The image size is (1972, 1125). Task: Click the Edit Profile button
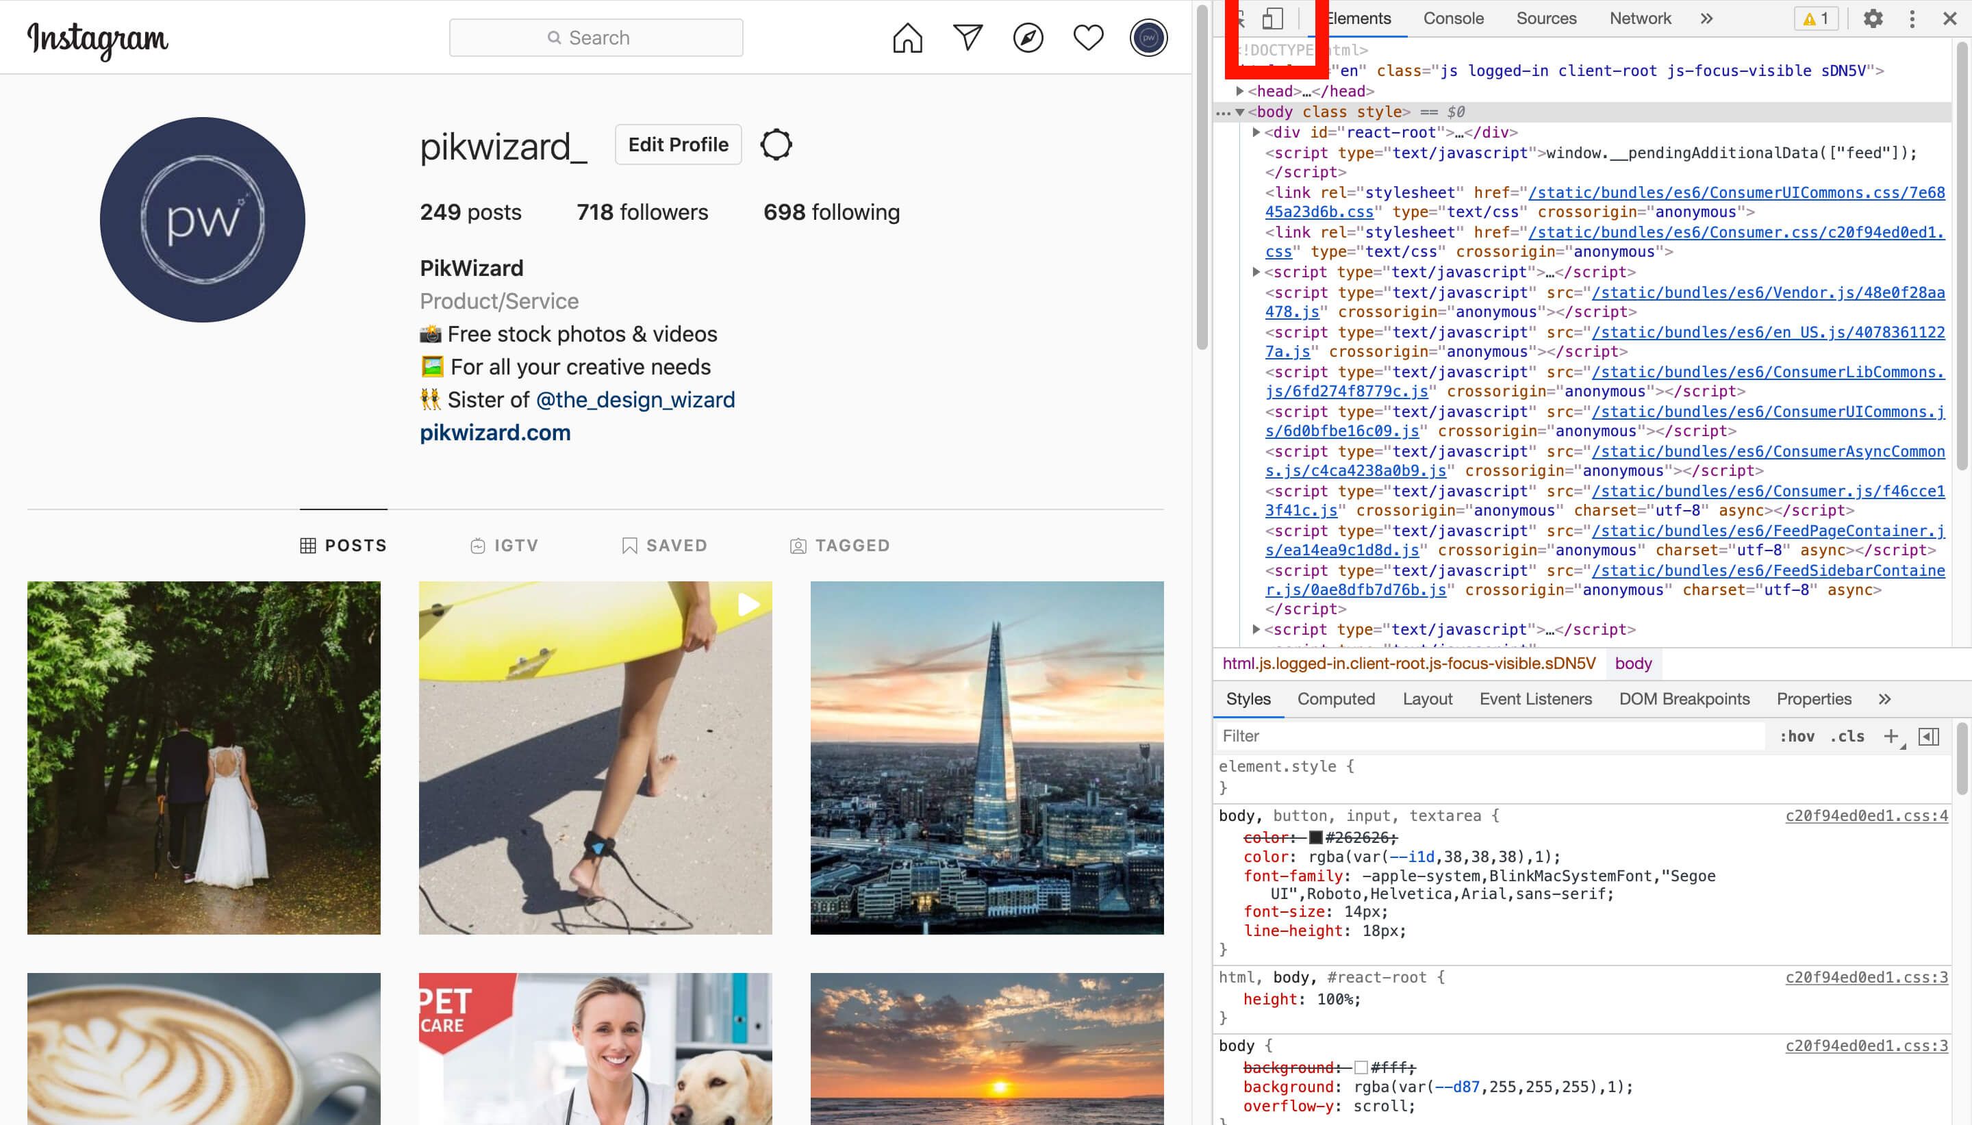click(x=677, y=144)
